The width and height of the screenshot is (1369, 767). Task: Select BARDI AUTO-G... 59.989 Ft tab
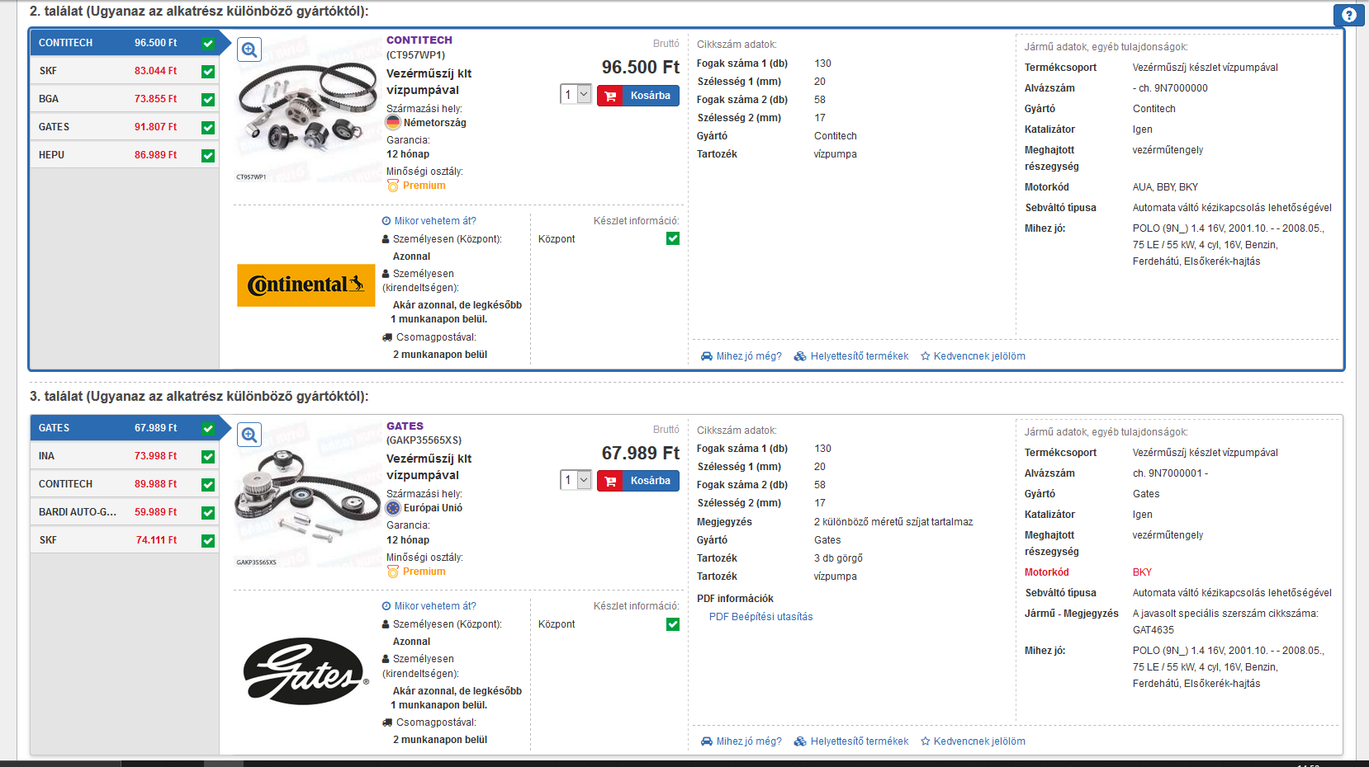125,512
